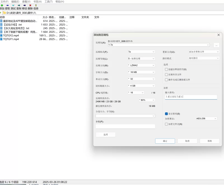Select the TQTGY2.mp4 file row
Screen dimensions: 224x185
(34, 35)
